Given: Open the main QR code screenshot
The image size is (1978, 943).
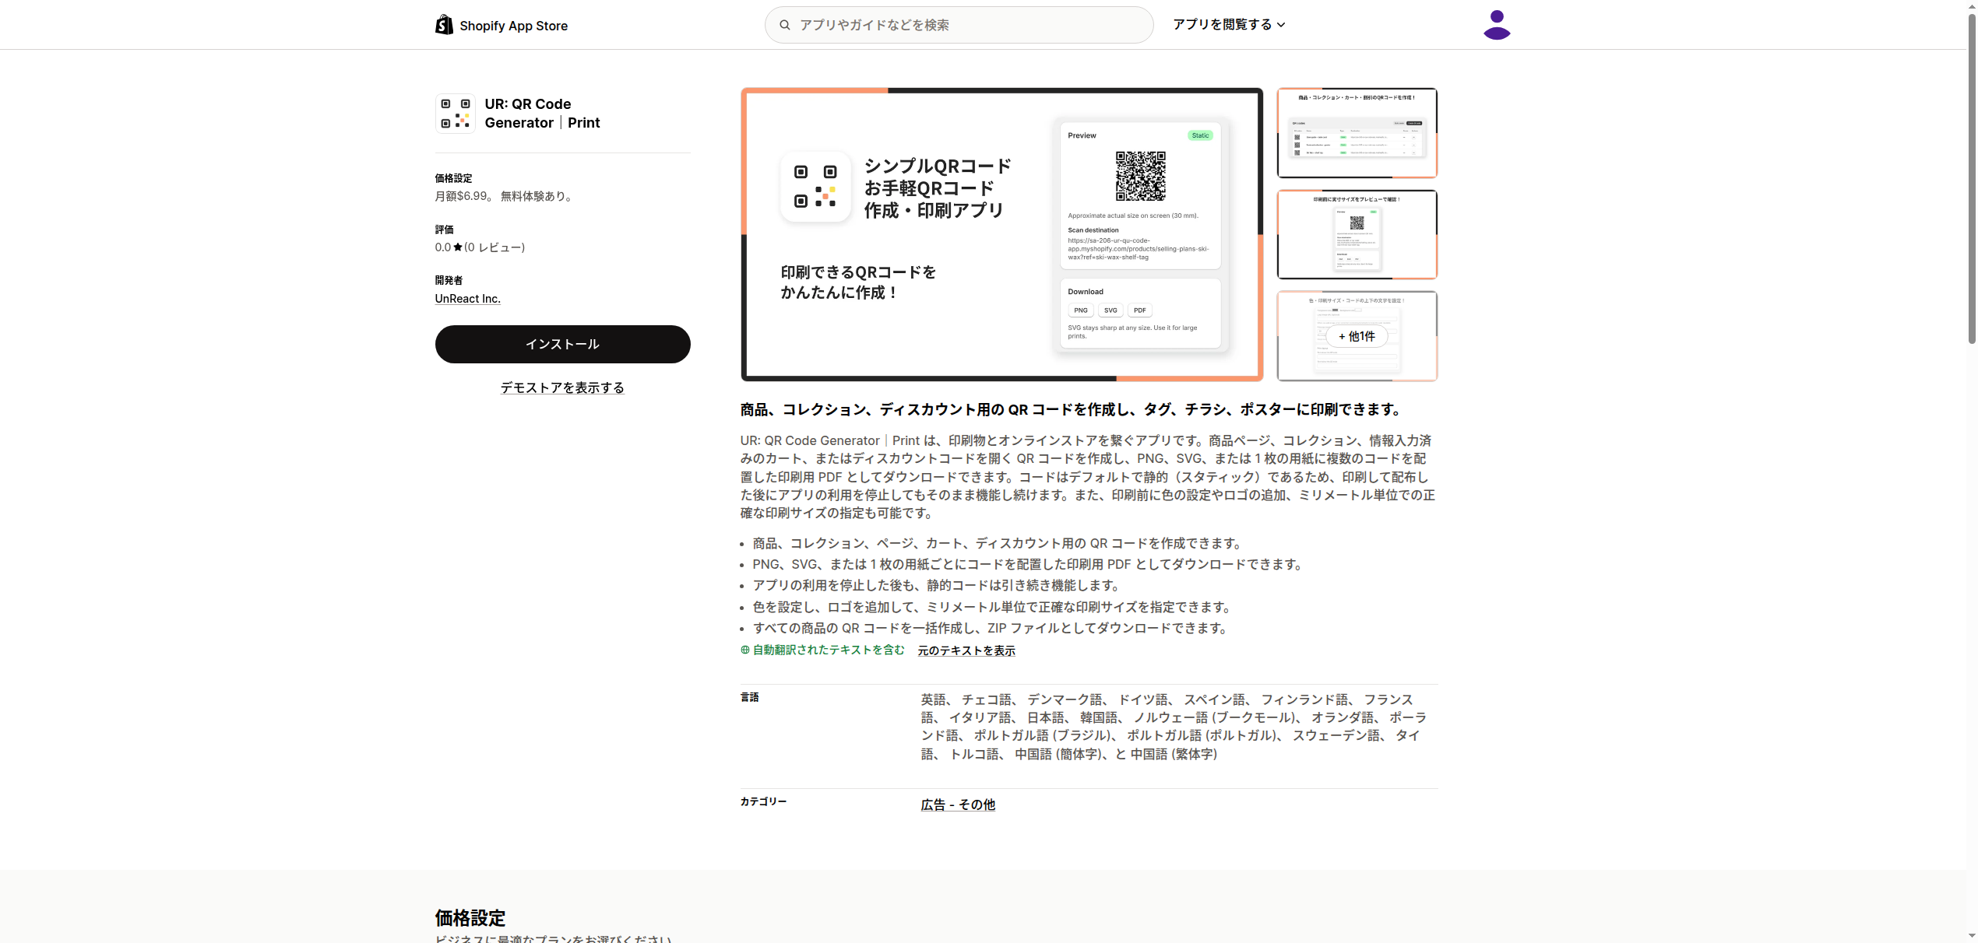Looking at the screenshot, I should [x=1001, y=234].
